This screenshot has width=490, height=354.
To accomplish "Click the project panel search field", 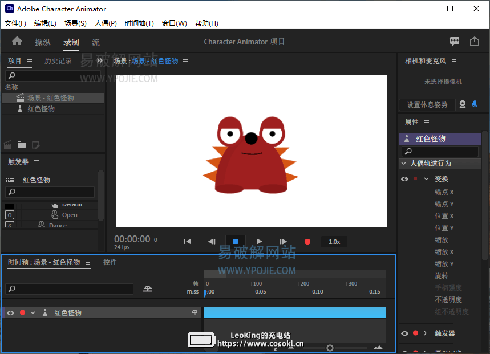I will pos(53,75).
